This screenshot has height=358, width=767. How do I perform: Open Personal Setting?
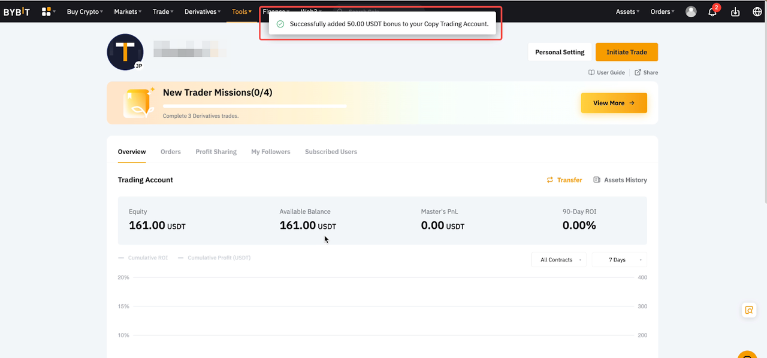560,52
